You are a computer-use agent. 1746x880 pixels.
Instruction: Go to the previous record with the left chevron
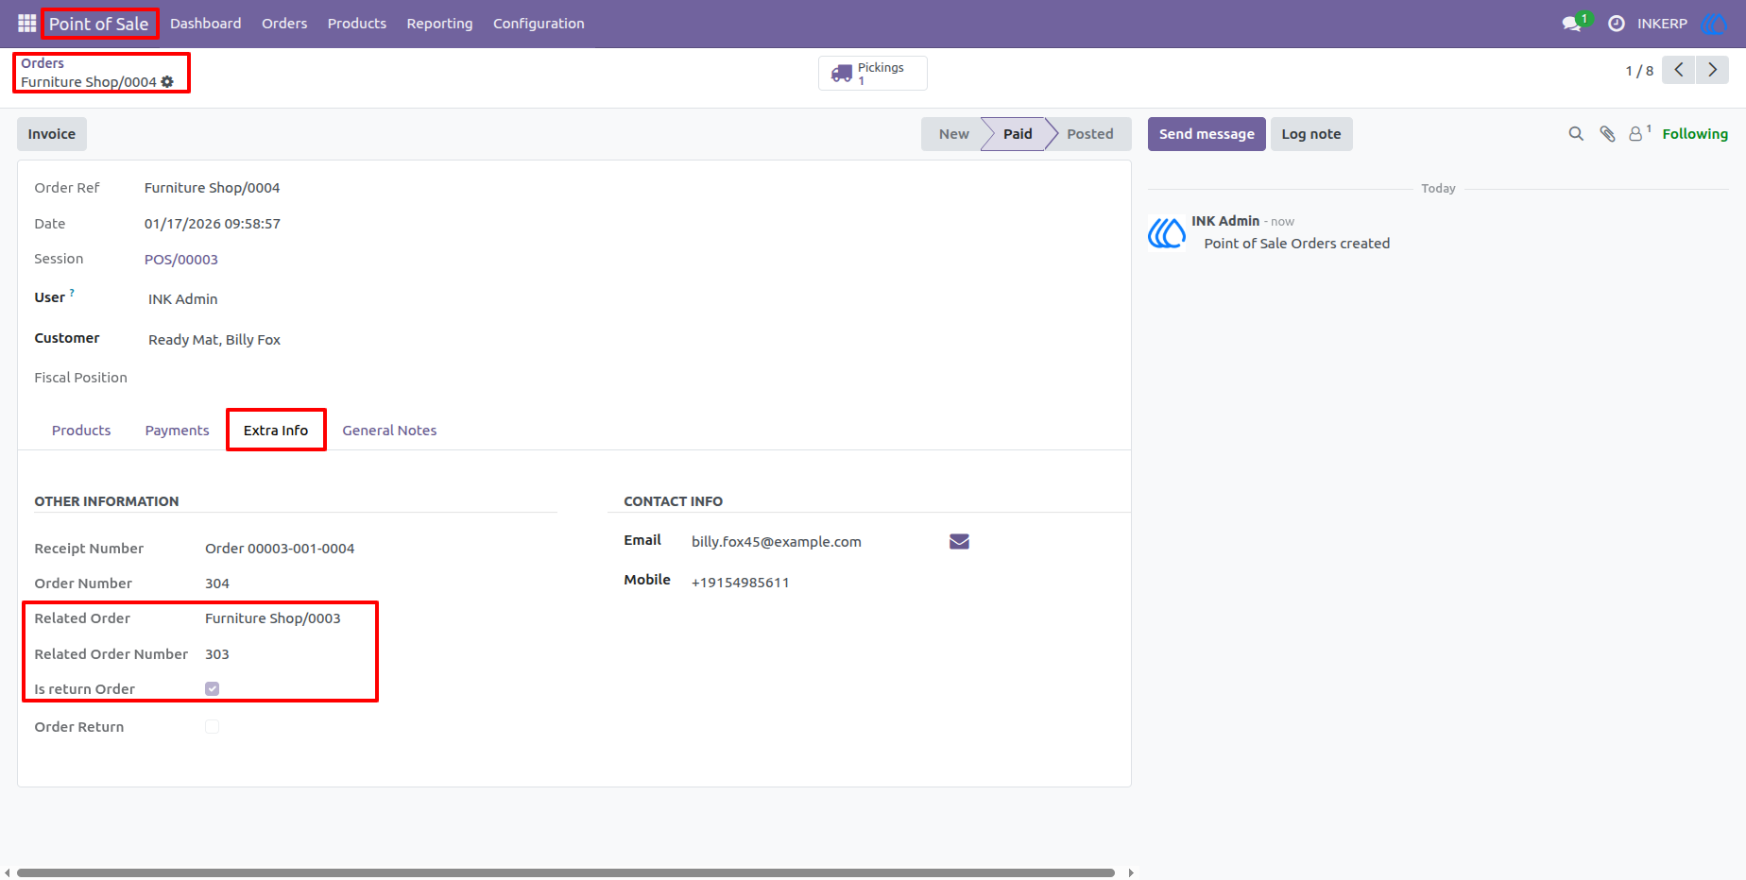coord(1679,70)
